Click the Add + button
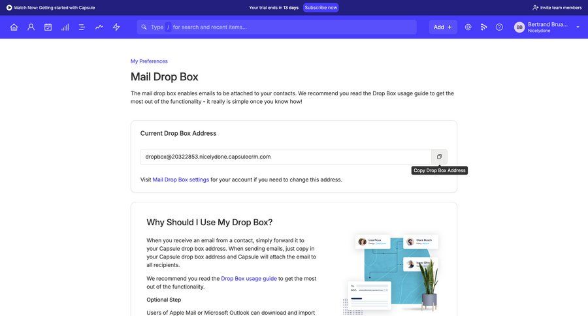 coord(443,27)
